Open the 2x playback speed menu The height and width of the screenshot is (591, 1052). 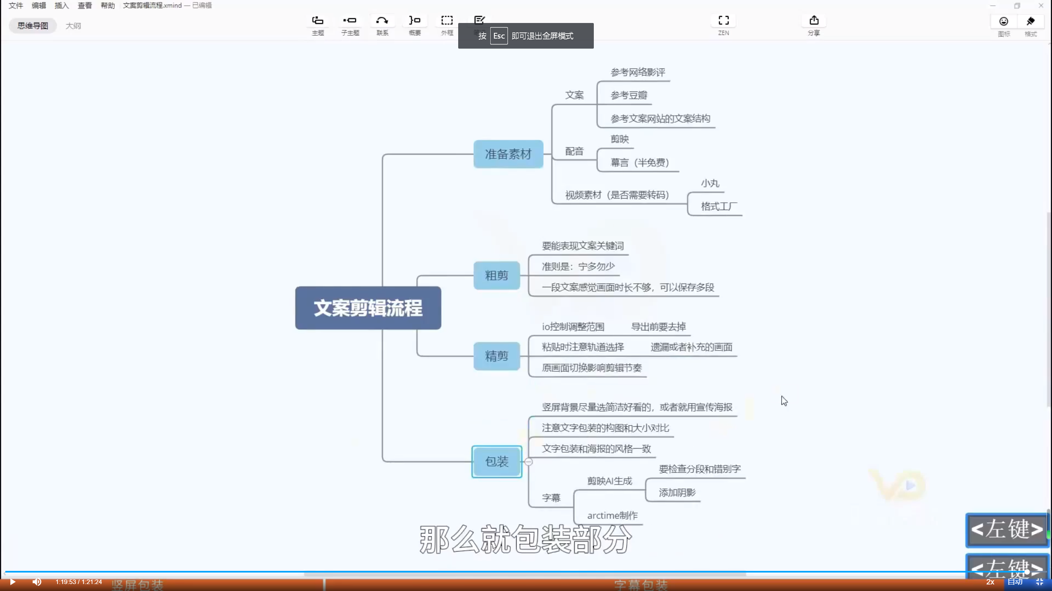(x=990, y=582)
